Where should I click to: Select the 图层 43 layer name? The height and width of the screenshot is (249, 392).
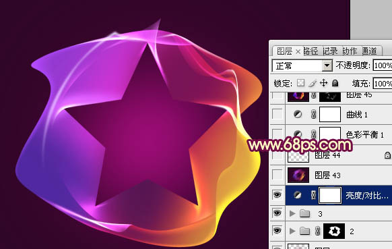click(x=327, y=175)
